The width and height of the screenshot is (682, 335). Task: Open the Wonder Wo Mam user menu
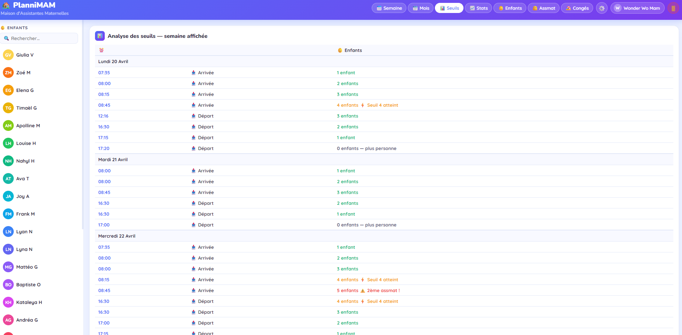[637, 8]
